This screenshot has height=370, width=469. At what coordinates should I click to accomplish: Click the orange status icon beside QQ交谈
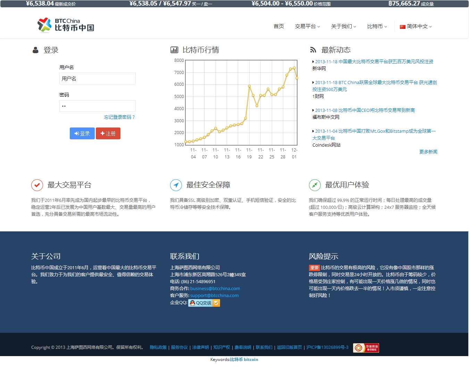(x=217, y=303)
